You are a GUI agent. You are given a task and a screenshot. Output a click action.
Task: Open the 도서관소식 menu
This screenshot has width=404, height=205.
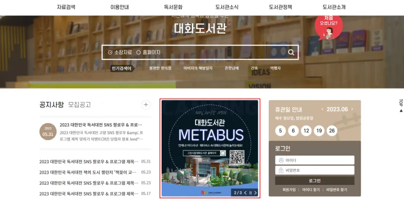227,7
